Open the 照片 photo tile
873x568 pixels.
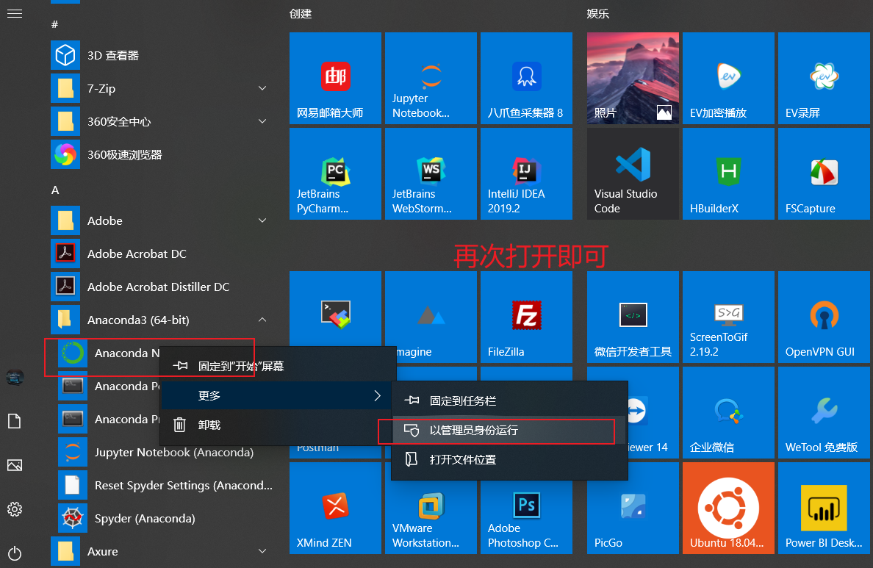(x=633, y=78)
